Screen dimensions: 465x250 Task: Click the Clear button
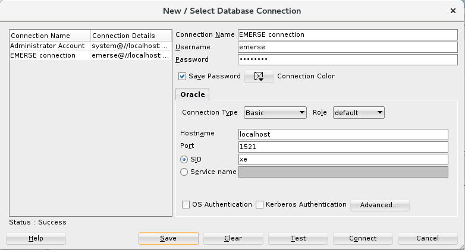(x=233, y=238)
